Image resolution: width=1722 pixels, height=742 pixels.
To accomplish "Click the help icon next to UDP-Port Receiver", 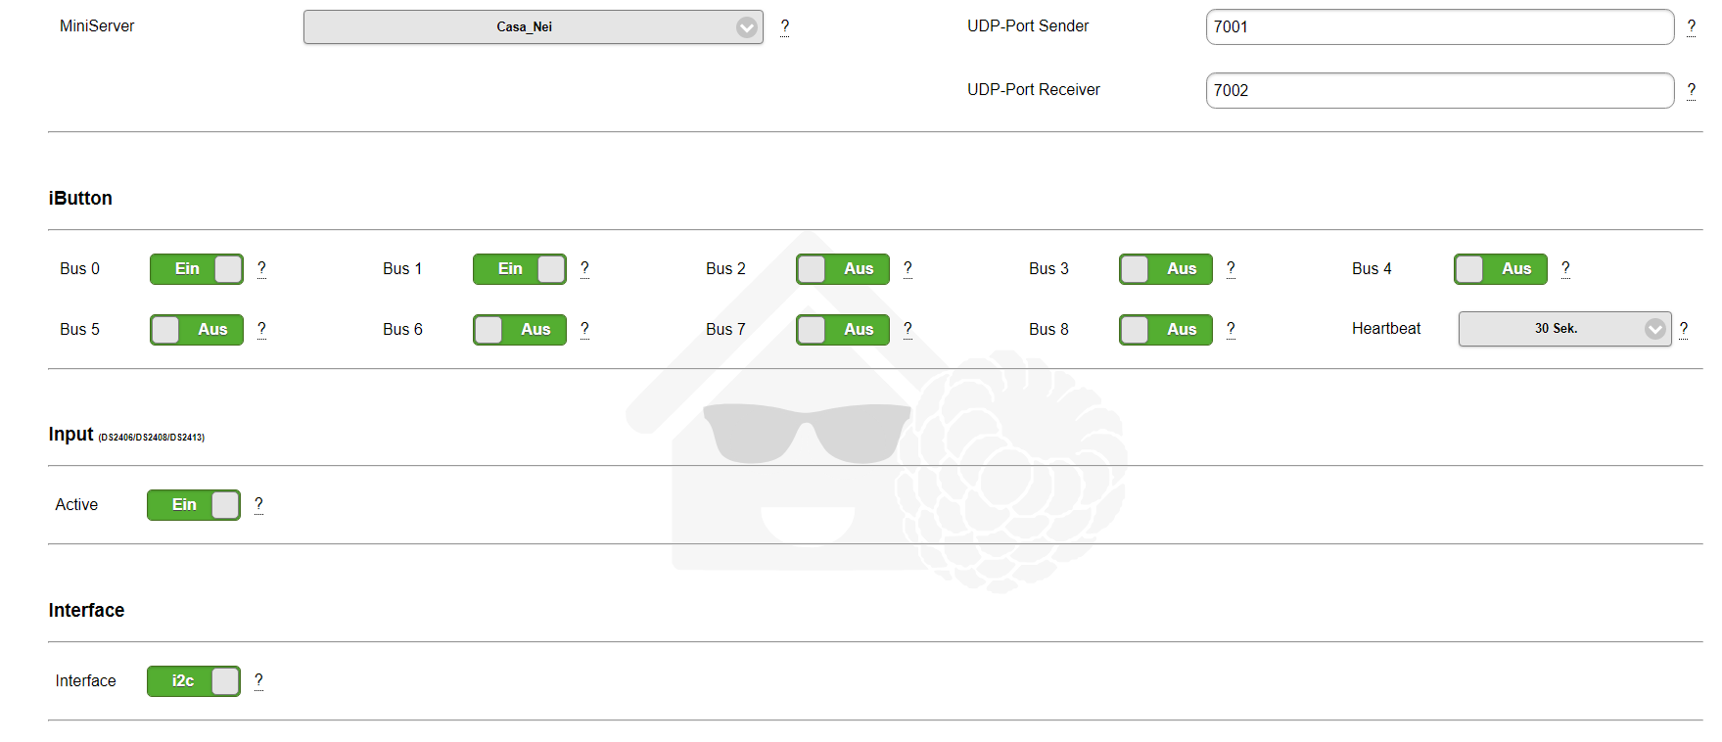I will tap(1691, 90).
